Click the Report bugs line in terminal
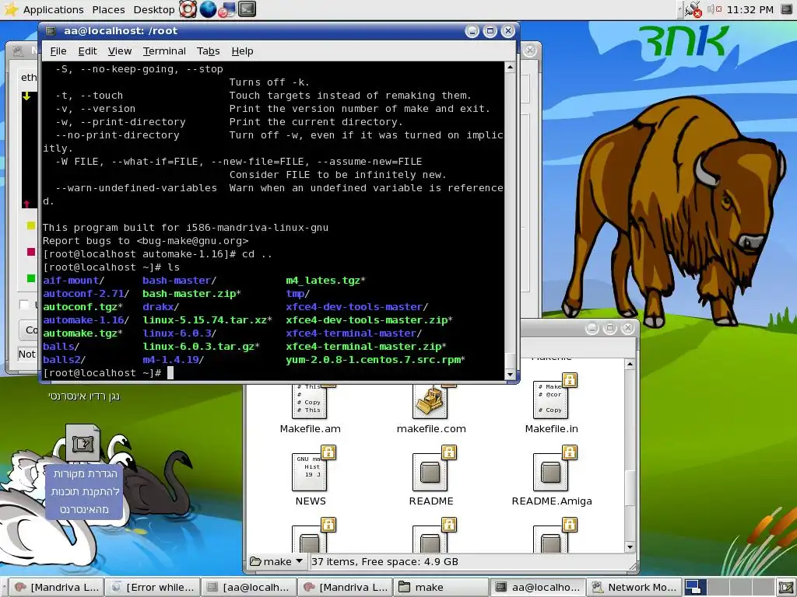Viewport: 797px width, 597px height. point(146,241)
